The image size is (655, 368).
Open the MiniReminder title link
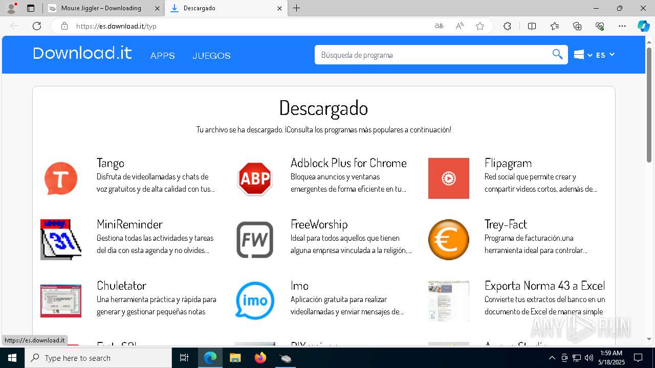(129, 224)
